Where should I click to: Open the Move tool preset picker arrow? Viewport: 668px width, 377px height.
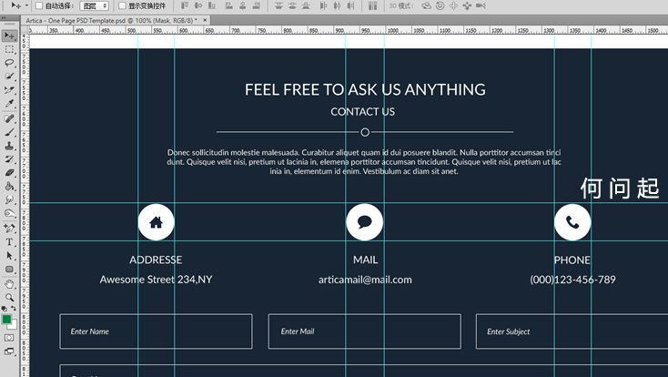(x=26, y=5)
